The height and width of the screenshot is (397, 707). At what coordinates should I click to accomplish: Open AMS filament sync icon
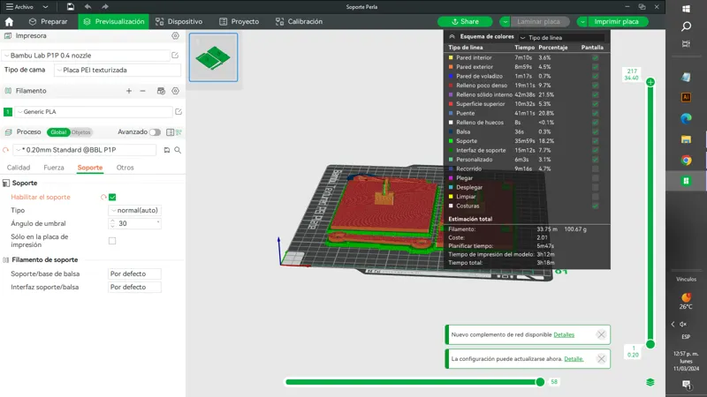pyautogui.click(x=161, y=91)
